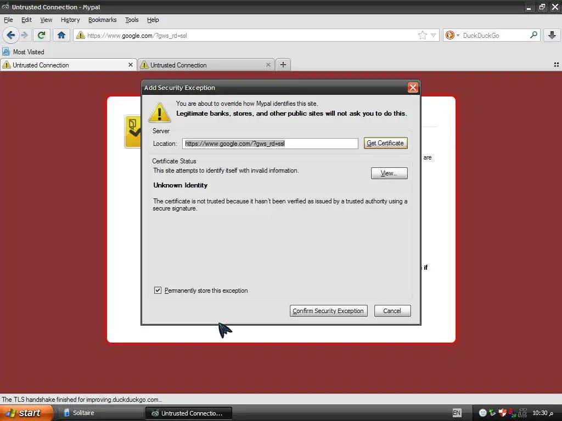The width and height of the screenshot is (562, 421).
Task: Click the DuckDuckGo search box
Action: coord(494,36)
